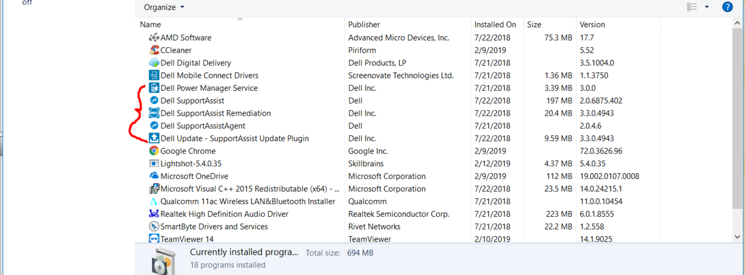Select the CCleaner entry
745x275 pixels.
[x=176, y=50]
